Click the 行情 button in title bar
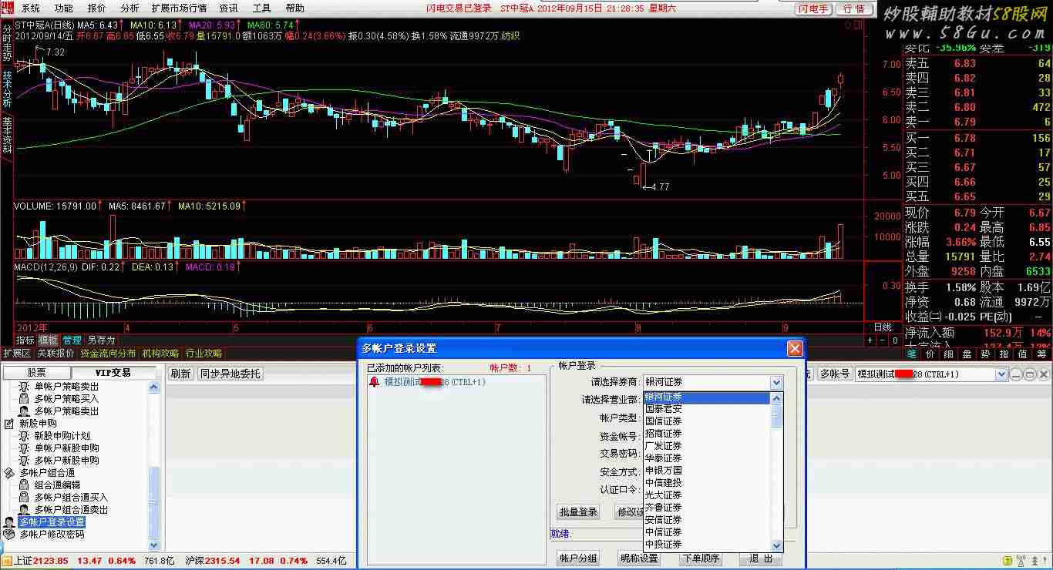The image size is (1053, 570). pos(854,8)
